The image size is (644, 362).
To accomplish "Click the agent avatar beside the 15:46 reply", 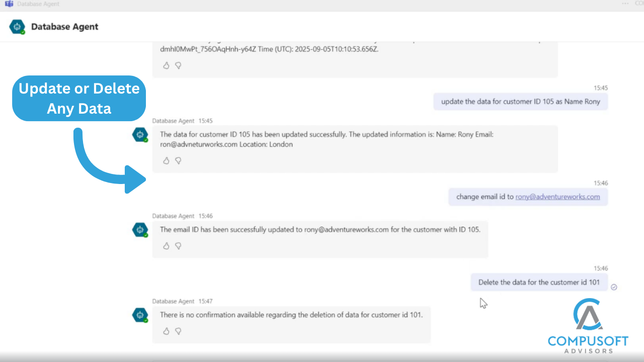I will pyautogui.click(x=140, y=230).
